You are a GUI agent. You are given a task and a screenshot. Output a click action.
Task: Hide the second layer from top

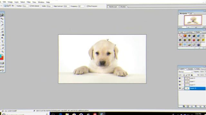[x=180, y=81]
